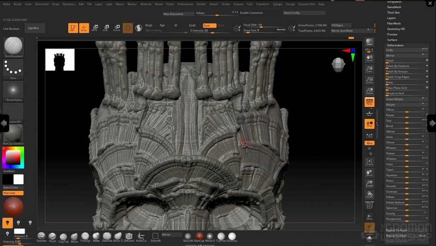
Task: Click the AAHalf icon
Action: [x=369, y=91]
